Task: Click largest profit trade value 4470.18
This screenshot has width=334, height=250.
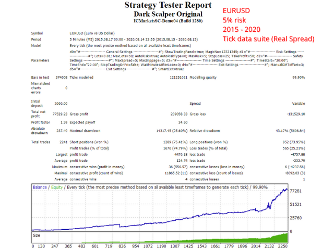Action: [x=181, y=154]
